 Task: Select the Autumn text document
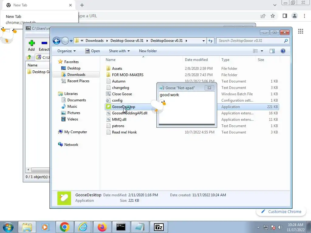click(119, 81)
